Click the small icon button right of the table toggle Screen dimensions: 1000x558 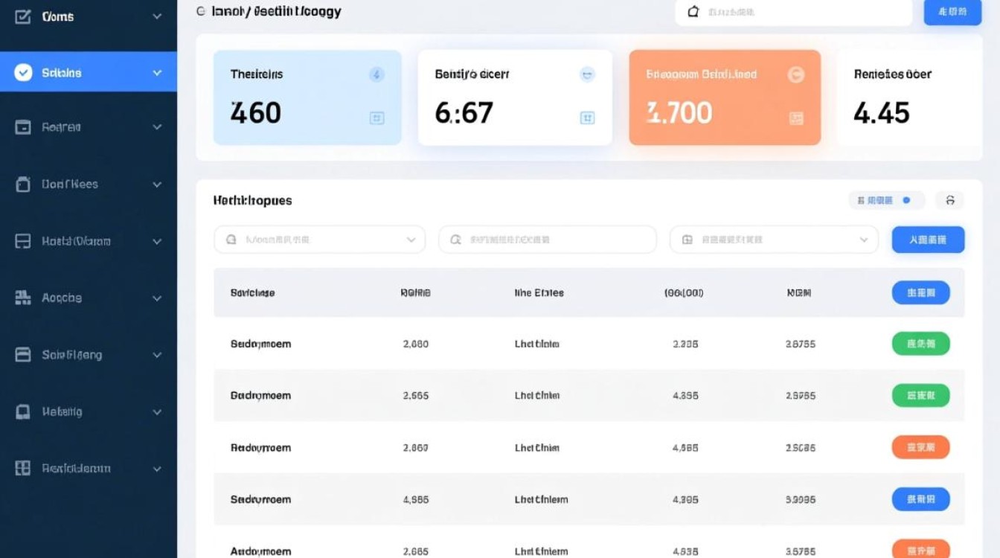click(949, 200)
